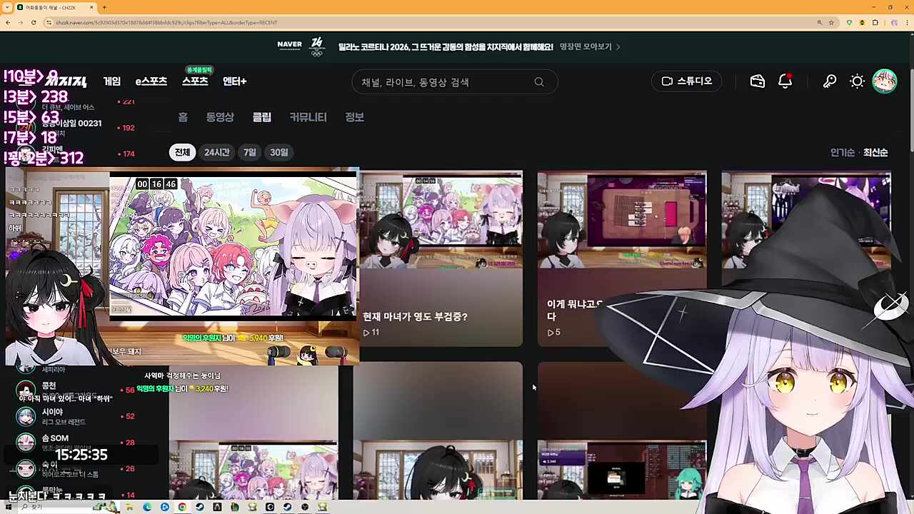The width and height of the screenshot is (914, 514).
Task: Open the notification bell
Action: coord(784,81)
